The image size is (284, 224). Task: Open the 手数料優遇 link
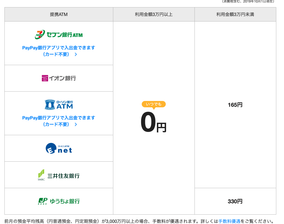(229, 221)
